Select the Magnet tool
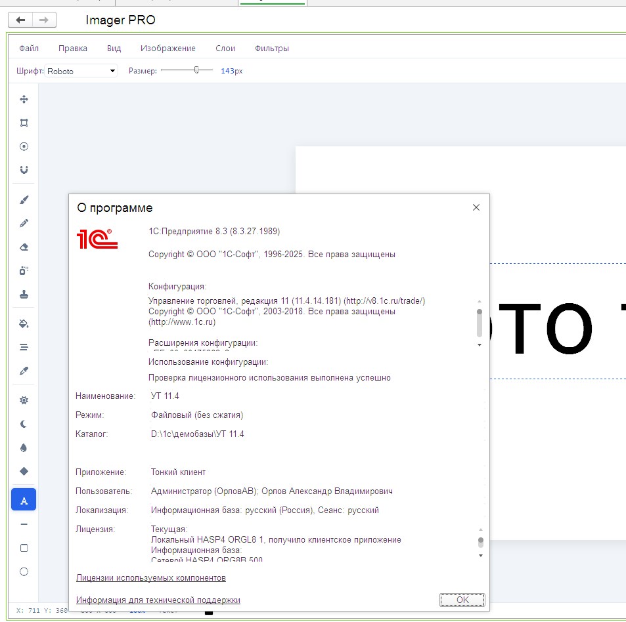The height and width of the screenshot is (622, 626). (24, 170)
